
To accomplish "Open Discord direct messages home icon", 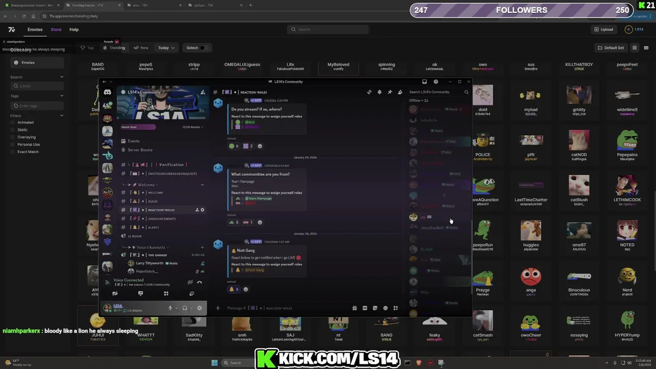I will [107, 92].
